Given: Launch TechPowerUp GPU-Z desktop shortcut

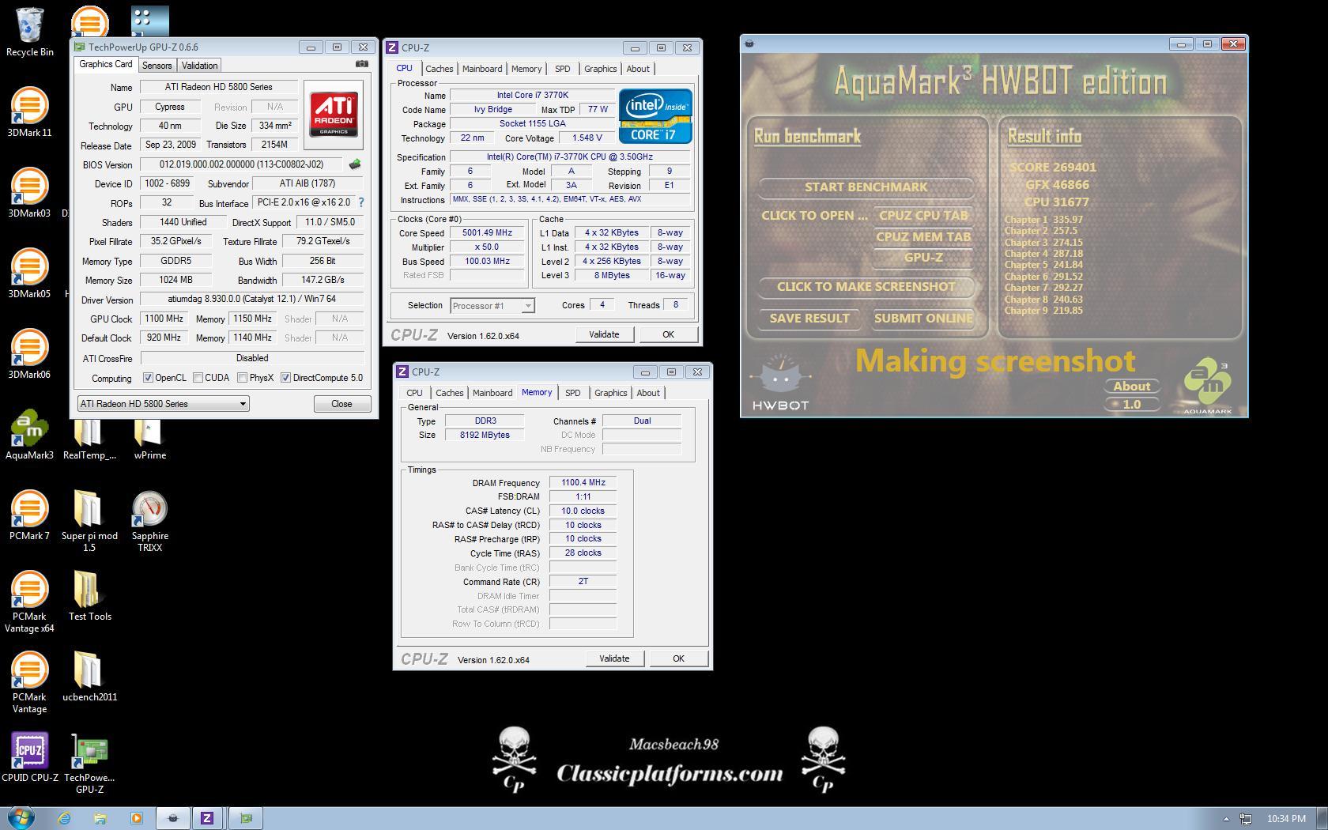Looking at the screenshot, I should (x=89, y=764).
